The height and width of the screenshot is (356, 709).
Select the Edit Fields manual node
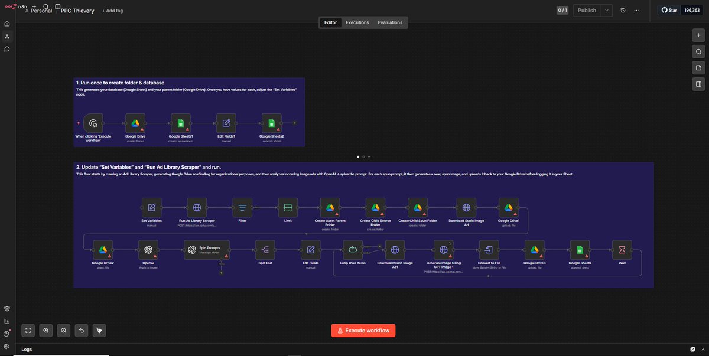point(311,249)
